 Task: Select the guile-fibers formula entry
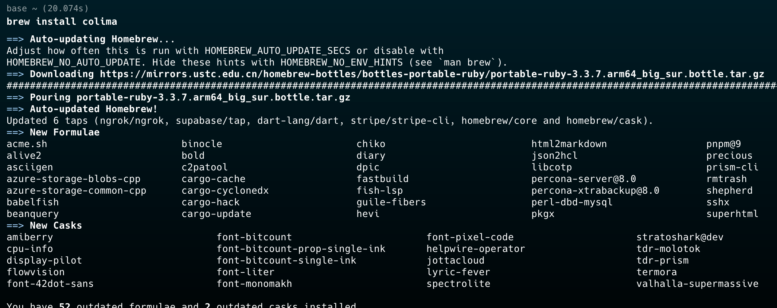pyautogui.click(x=391, y=202)
